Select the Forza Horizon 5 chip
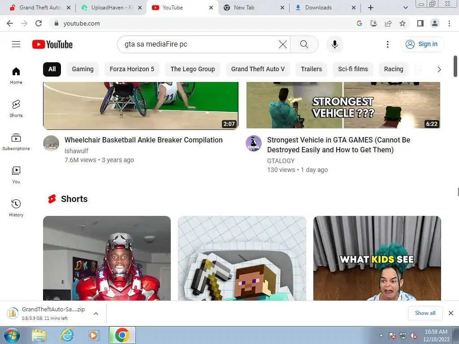Image resolution: width=459 pixels, height=344 pixels. (132, 69)
